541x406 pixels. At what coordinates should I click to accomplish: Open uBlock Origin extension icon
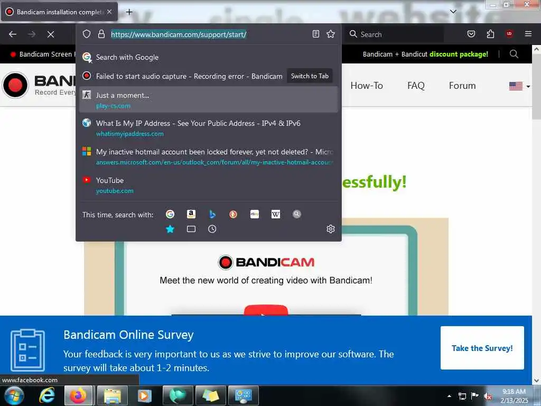pyautogui.click(x=509, y=34)
